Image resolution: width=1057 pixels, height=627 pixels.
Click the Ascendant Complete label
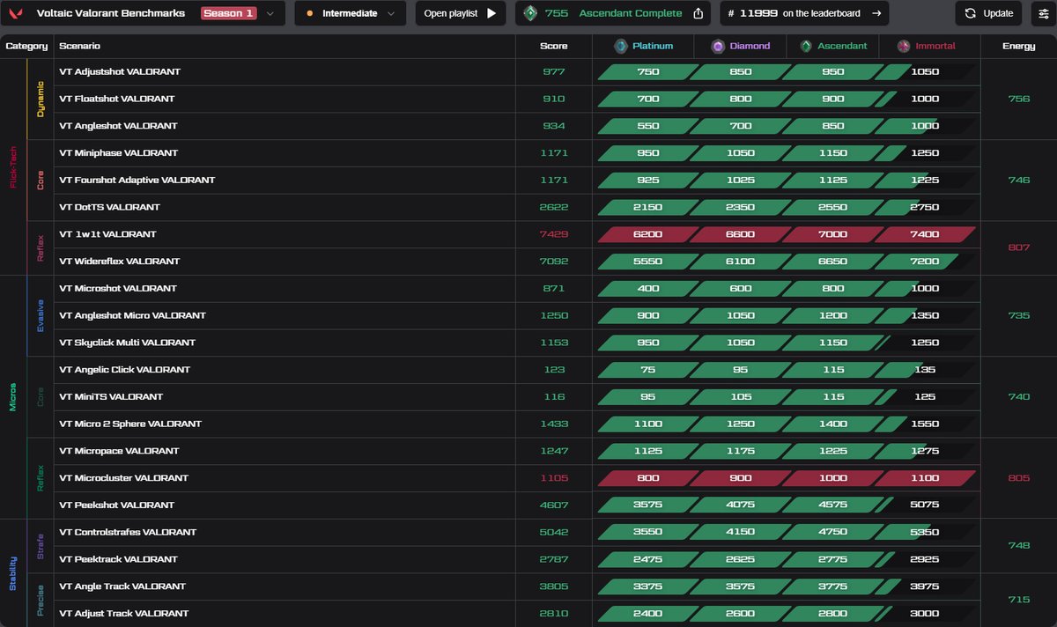(x=631, y=13)
